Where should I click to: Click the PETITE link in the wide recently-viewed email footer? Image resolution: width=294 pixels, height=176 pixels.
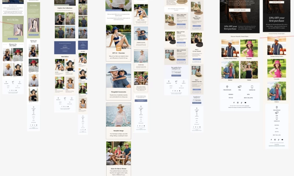(x=231, y=98)
